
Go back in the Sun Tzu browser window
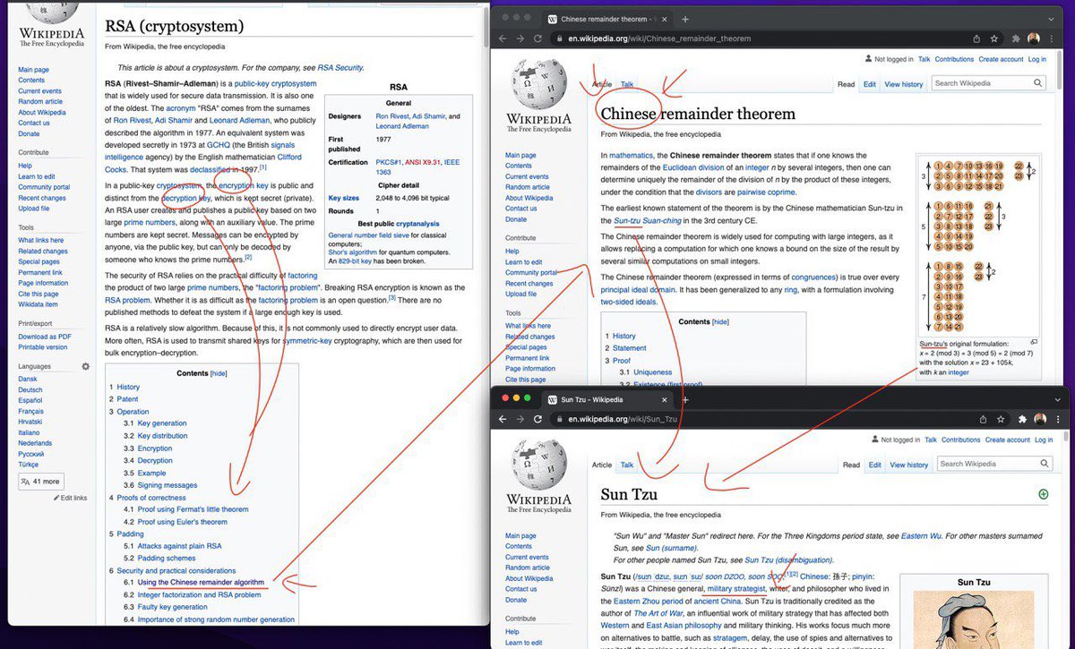coord(504,419)
